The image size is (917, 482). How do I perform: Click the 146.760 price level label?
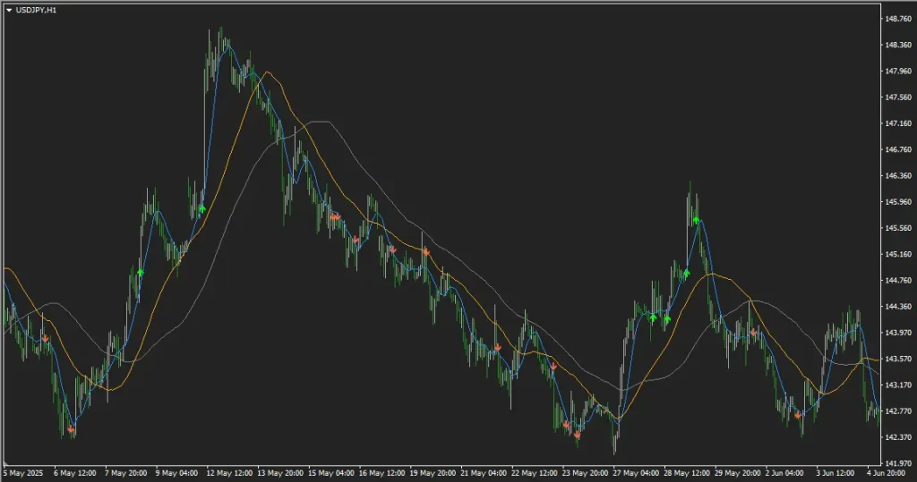point(898,149)
